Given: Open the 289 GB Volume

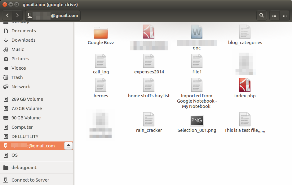Looking at the screenshot, I should click(27, 99).
